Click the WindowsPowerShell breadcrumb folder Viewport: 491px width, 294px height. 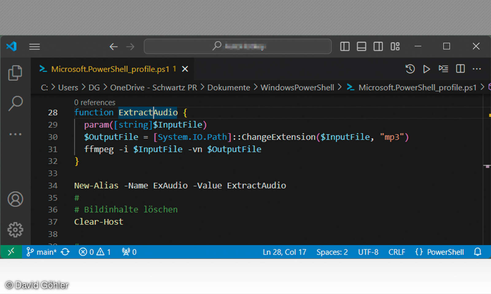[x=297, y=88]
